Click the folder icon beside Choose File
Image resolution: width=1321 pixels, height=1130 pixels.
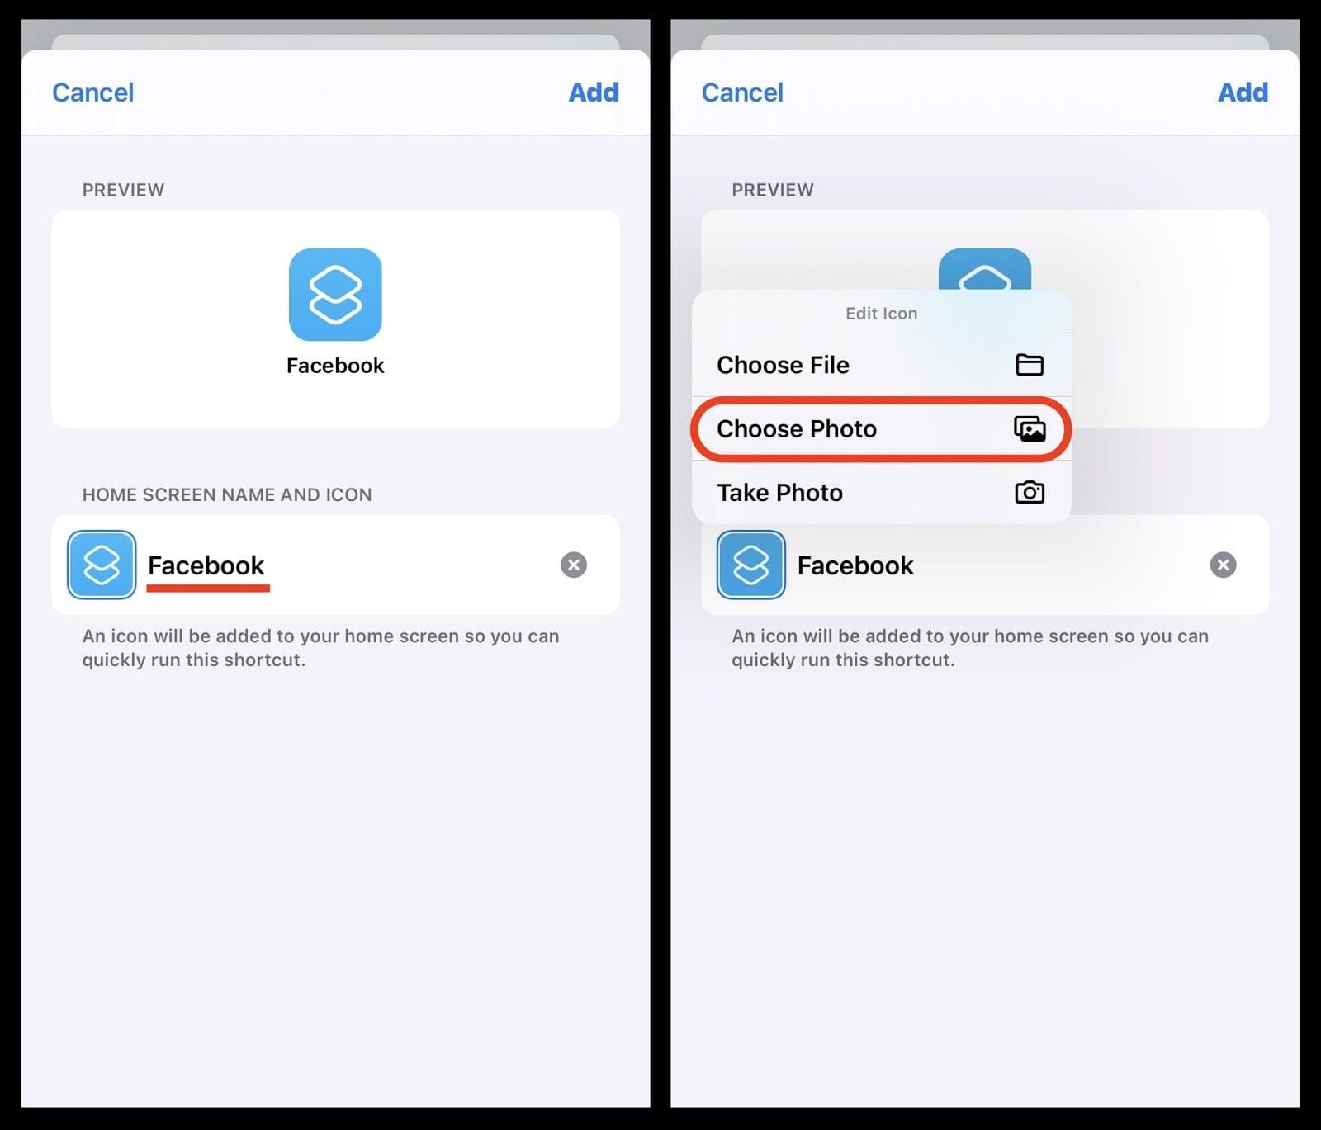[x=1029, y=364]
